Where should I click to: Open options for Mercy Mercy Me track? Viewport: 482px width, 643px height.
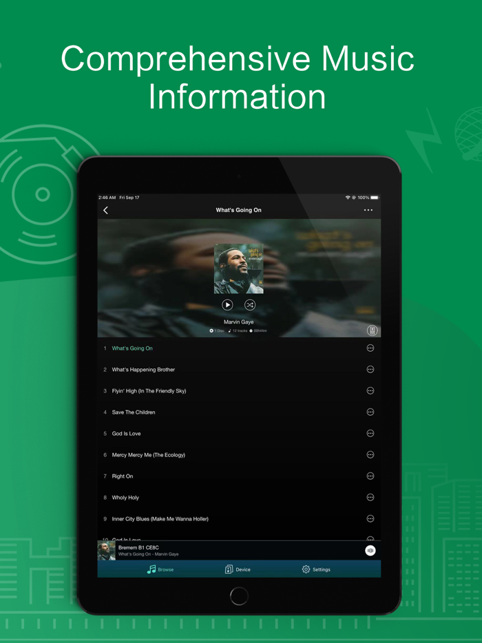click(x=370, y=455)
